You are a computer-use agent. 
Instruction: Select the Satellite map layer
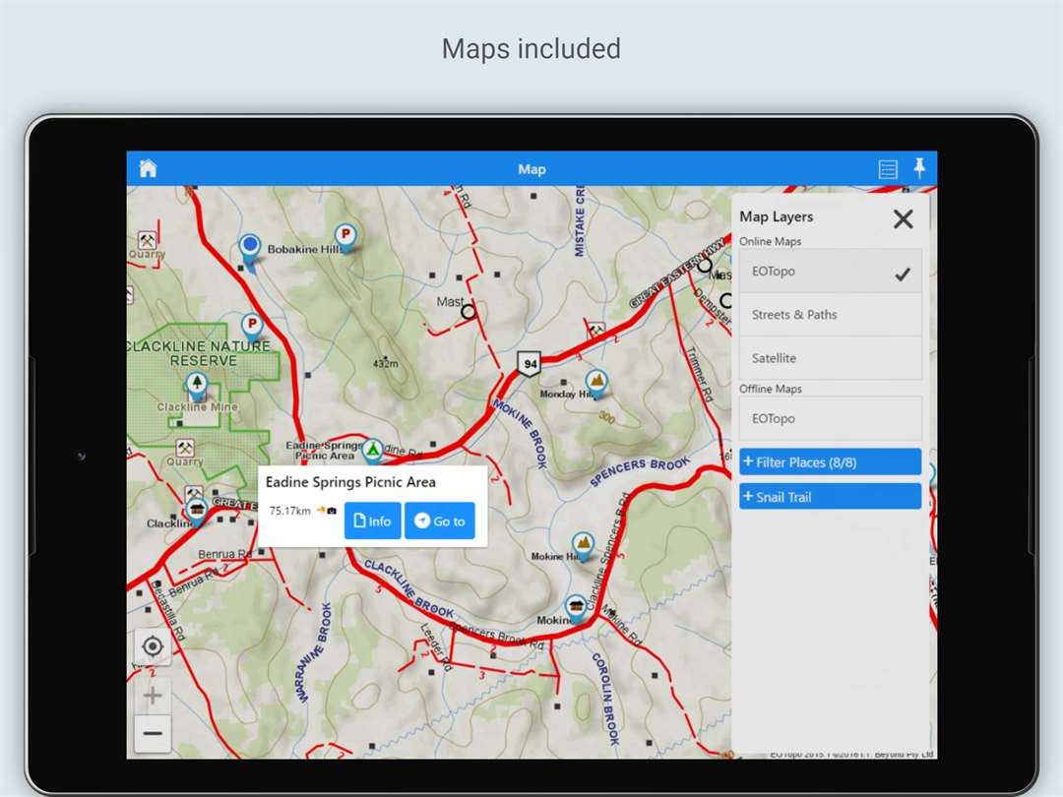pyautogui.click(x=831, y=358)
